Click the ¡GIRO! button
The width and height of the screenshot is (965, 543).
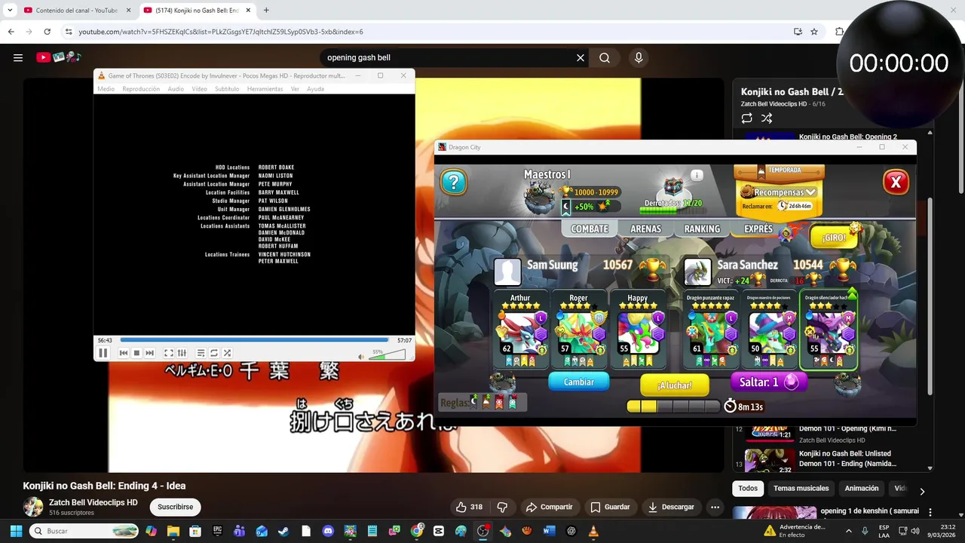tap(834, 237)
